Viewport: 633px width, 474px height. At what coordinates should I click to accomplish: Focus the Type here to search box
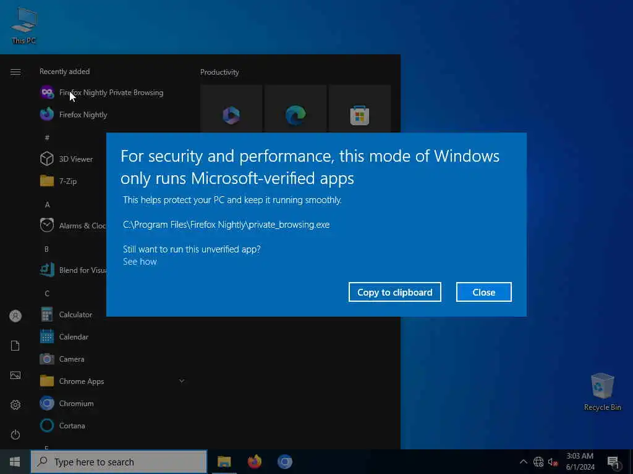[x=119, y=462]
